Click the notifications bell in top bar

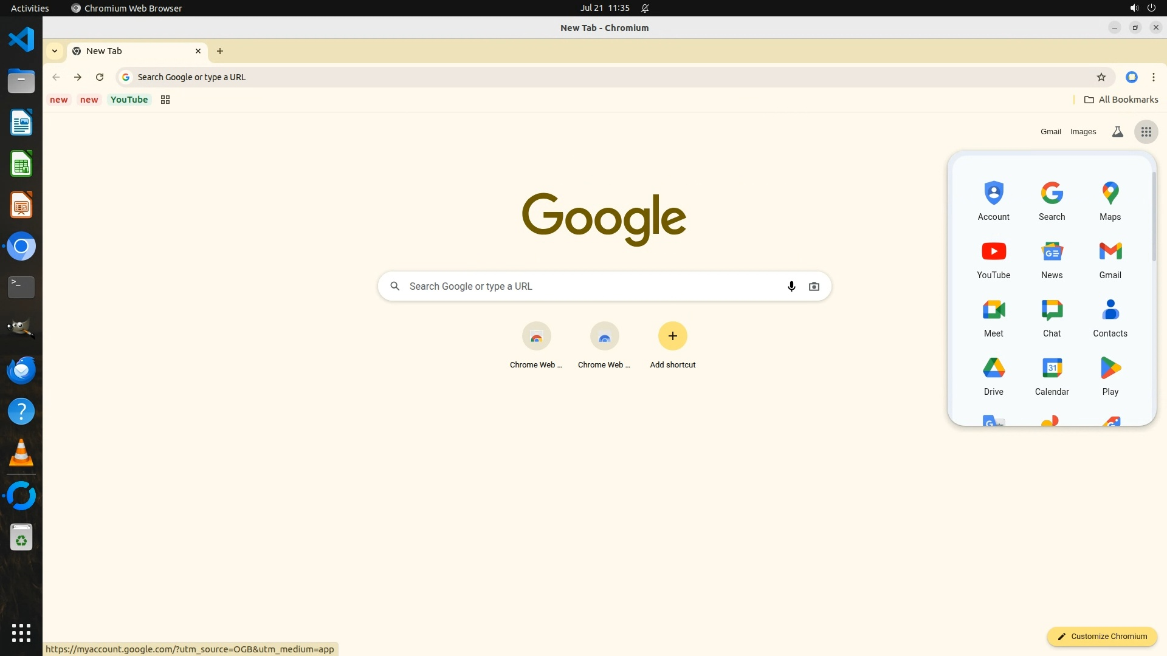pyautogui.click(x=645, y=9)
